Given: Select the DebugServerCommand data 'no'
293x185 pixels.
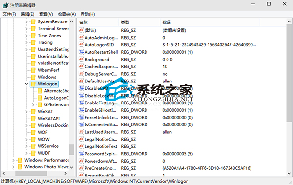Looking at the screenshot, I should click(x=165, y=74).
